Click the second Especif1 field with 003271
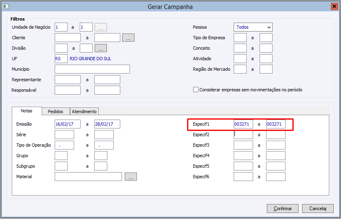This screenshot has width=341, height=219. pos(276,124)
